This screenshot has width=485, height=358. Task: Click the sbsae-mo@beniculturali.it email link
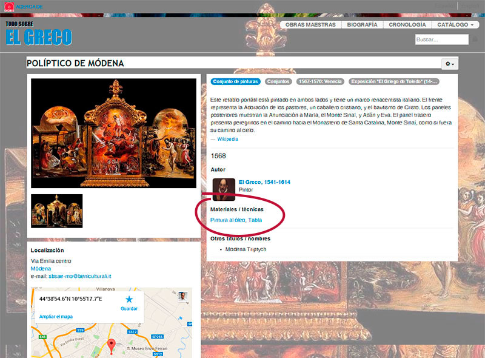pos(80,276)
